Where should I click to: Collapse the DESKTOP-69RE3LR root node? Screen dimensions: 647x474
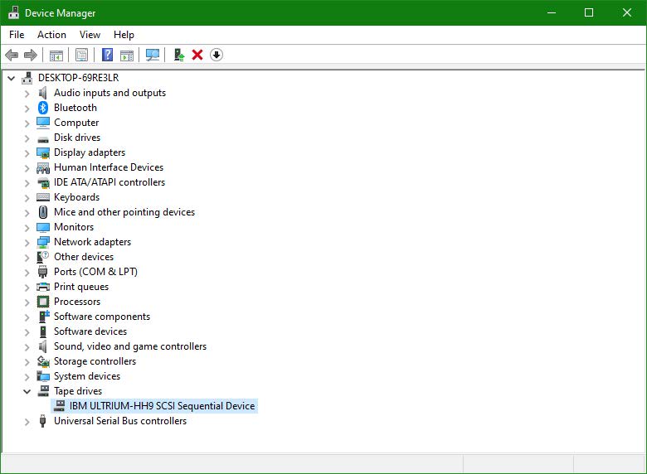(x=12, y=78)
